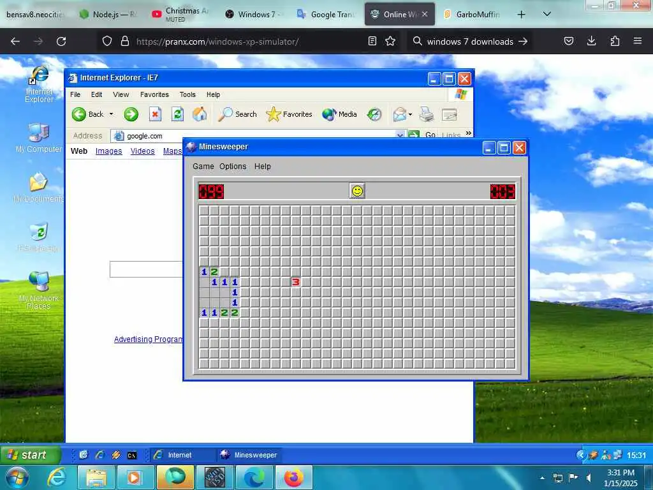Open File Explorer from Windows taskbar
This screenshot has height=490, width=653.
97,477
